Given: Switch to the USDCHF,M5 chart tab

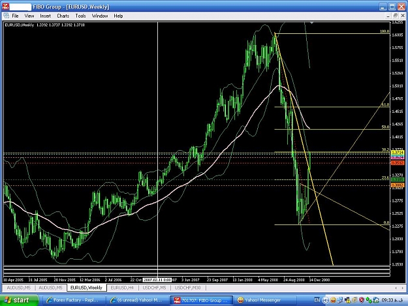Looking at the screenshot, I should click(154, 288).
